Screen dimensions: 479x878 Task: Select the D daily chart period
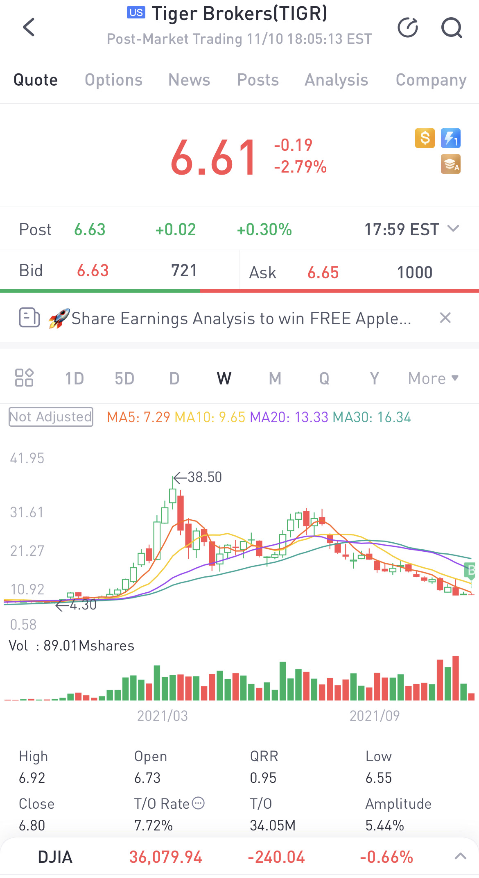pyautogui.click(x=174, y=378)
